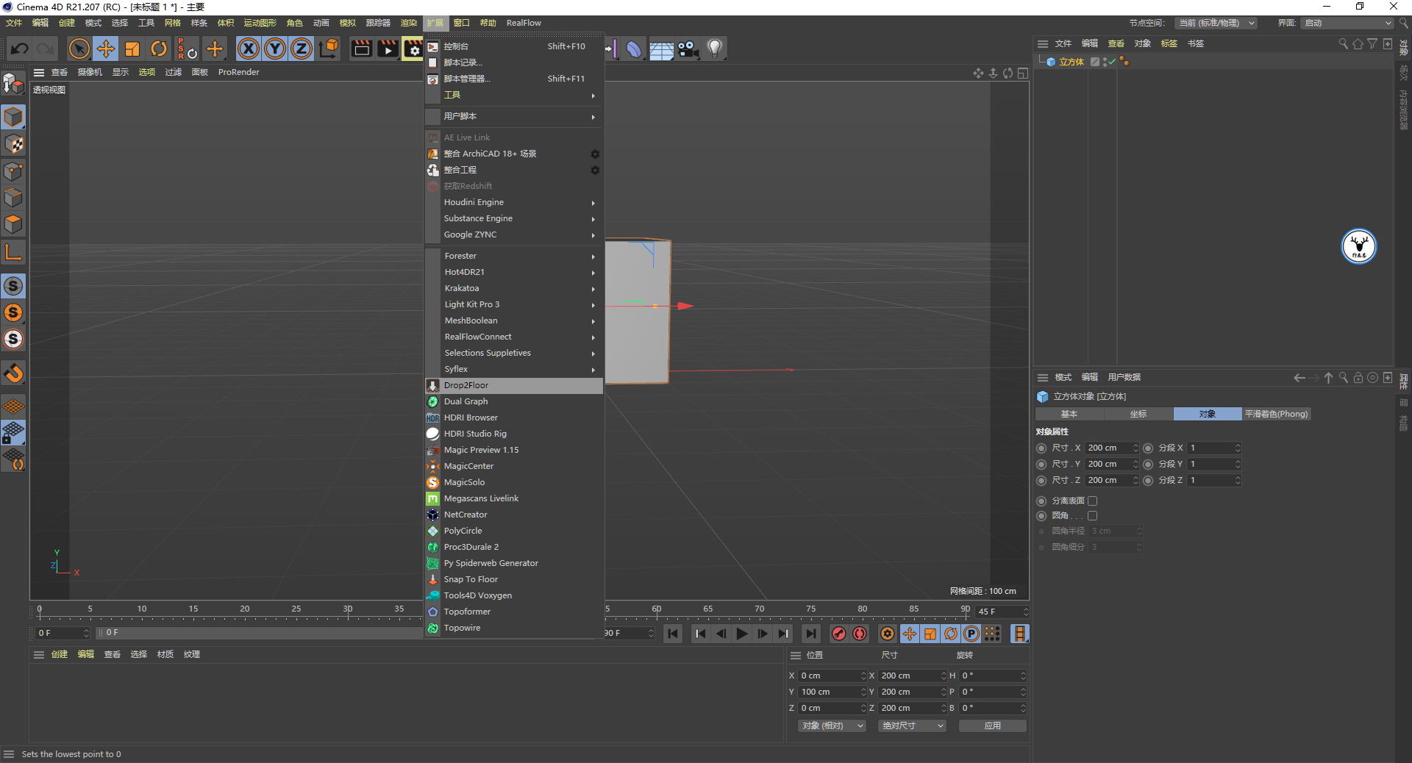
Task: Click the Locked Workplane icon
Action: coord(13,433)
